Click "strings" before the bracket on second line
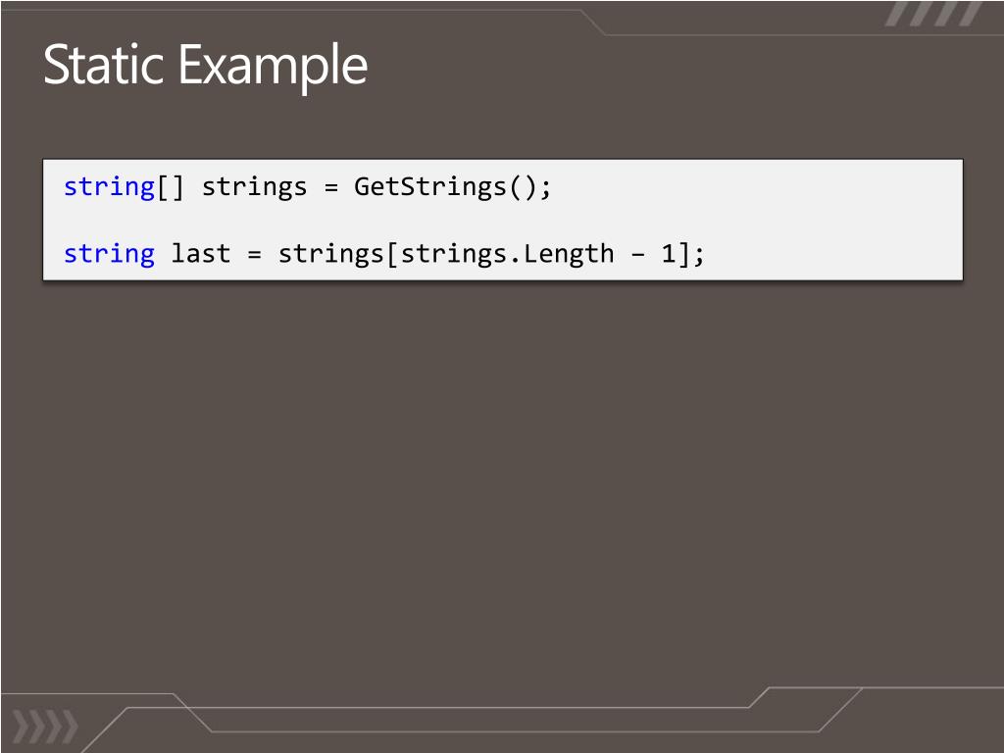 click(331, 254)
